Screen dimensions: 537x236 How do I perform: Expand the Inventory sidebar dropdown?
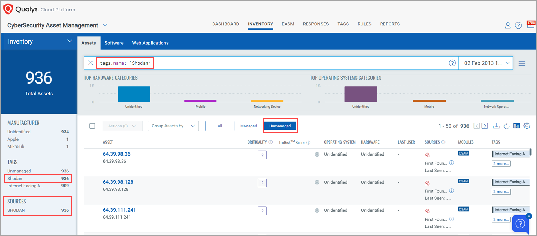[x=69, y=41]
